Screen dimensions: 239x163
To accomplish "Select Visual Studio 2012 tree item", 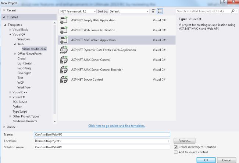I will (34, 49).
